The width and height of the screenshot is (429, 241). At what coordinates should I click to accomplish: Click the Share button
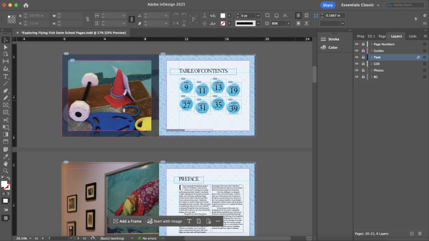(x=328, y=5)
